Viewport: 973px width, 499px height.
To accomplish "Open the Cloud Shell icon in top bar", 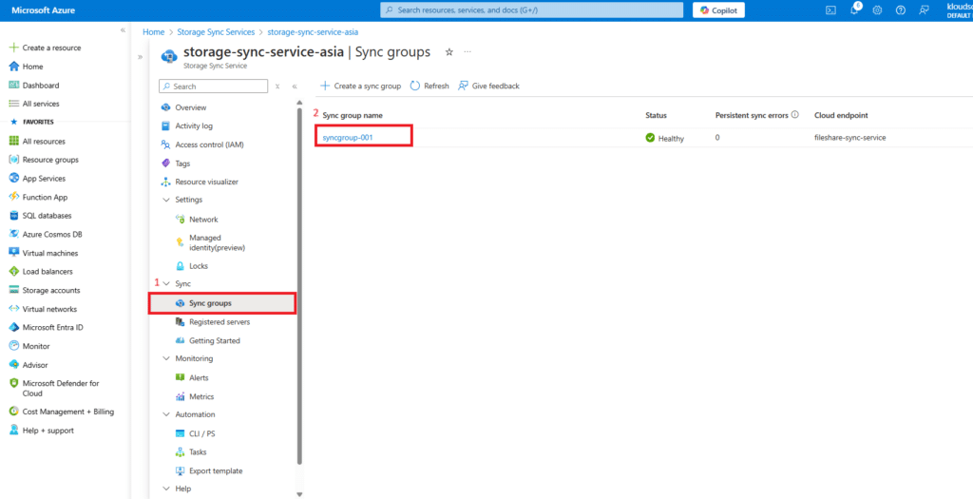I will 830,10.
